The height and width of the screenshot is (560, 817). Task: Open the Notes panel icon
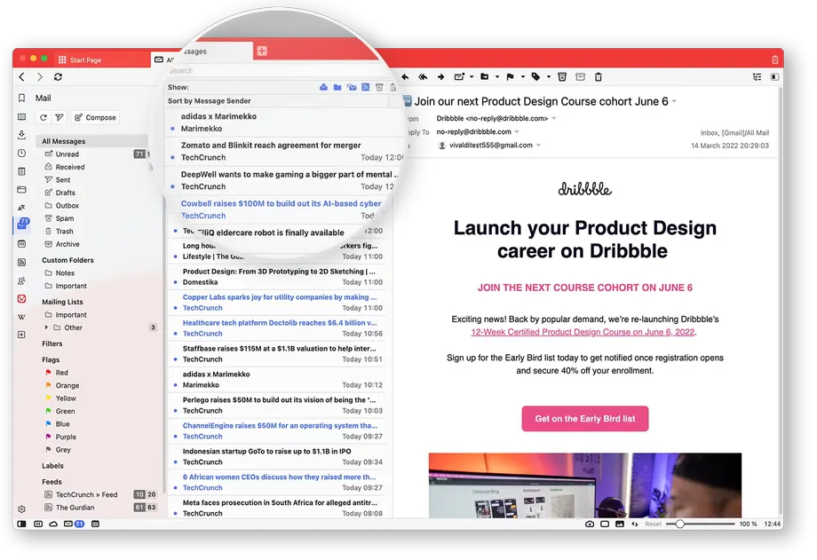(x=21, y=171)
